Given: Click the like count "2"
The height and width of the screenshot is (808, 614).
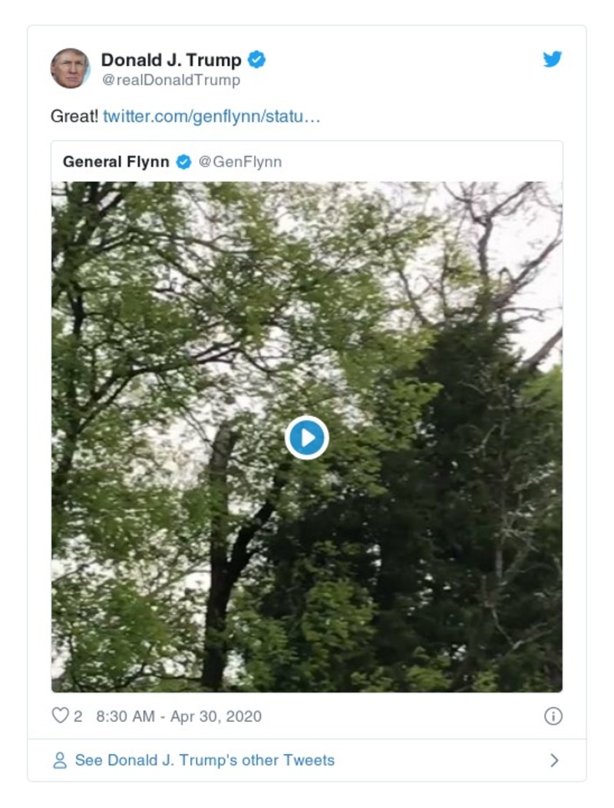Looking at the screenshot, I should 78,716.
